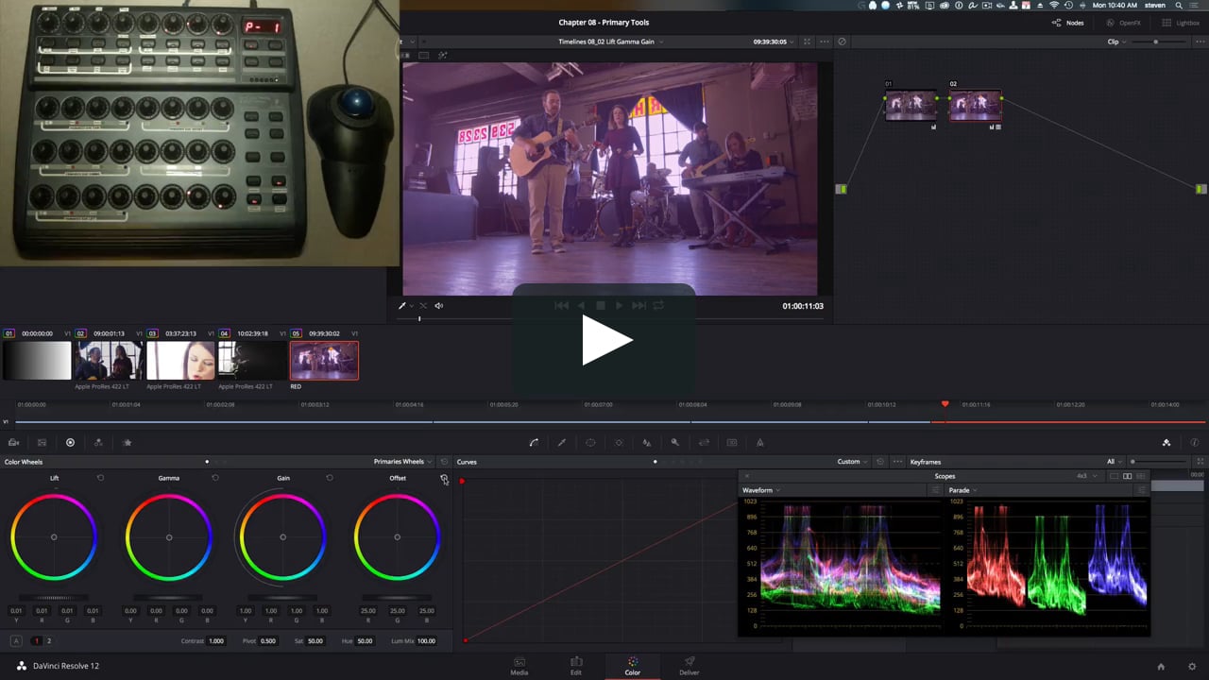Open the Stereoscopic 3D palette icon

[732, 442]
